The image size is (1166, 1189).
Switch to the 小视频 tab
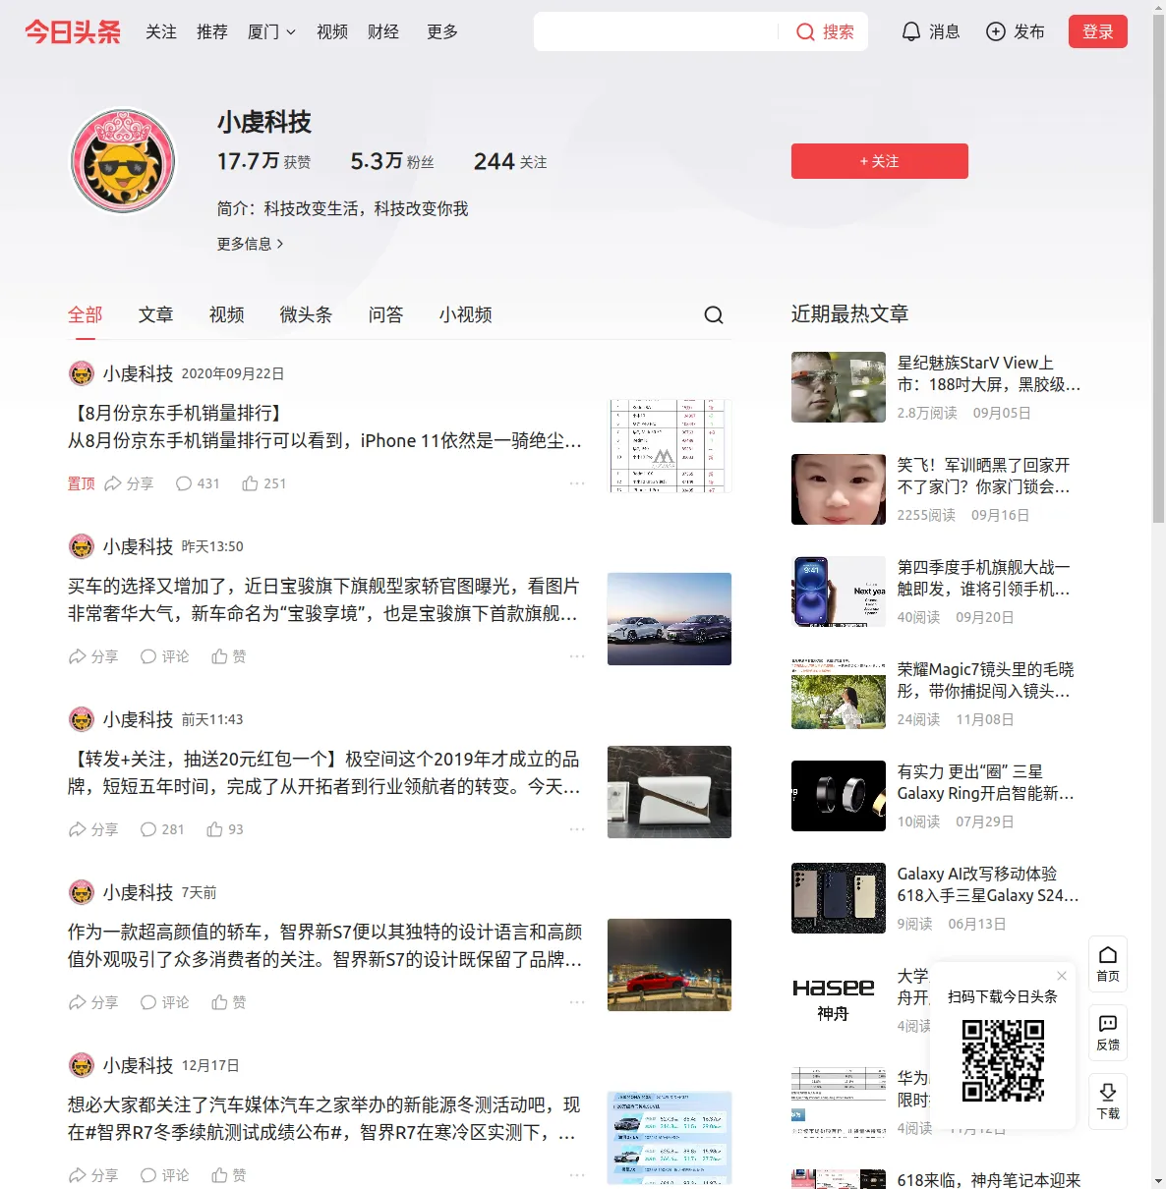(466, 314)
